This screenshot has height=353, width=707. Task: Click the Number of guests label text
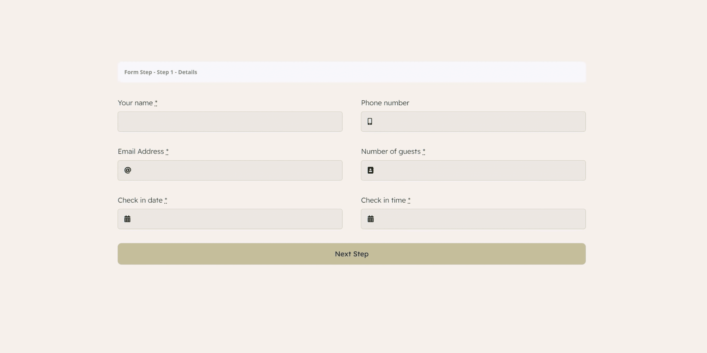391,151
